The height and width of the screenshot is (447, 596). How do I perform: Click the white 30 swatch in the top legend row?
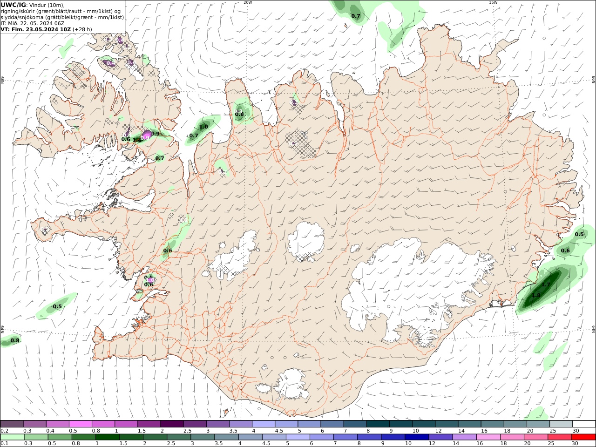[584, 424]
